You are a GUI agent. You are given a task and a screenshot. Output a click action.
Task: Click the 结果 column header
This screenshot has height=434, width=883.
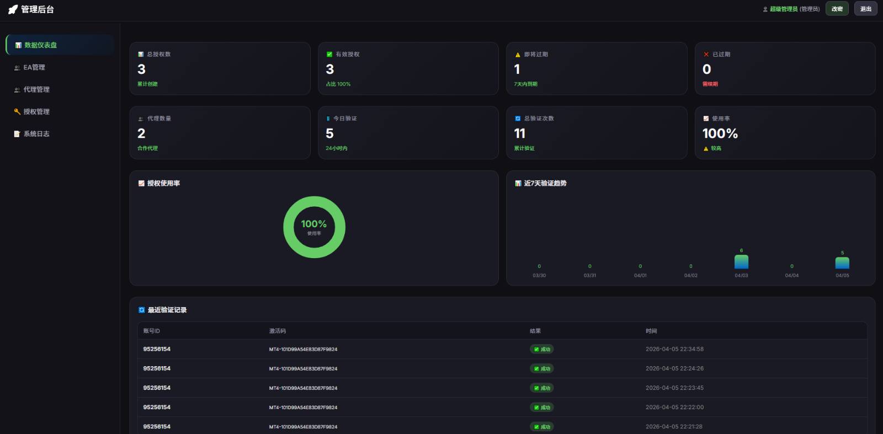click(535, 331)
